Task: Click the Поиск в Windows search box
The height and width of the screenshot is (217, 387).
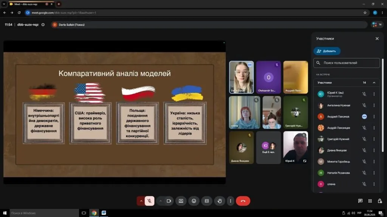Action: click(45, 213)
